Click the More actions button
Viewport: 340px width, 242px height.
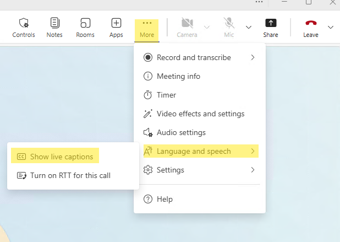(x=147, y=28)
